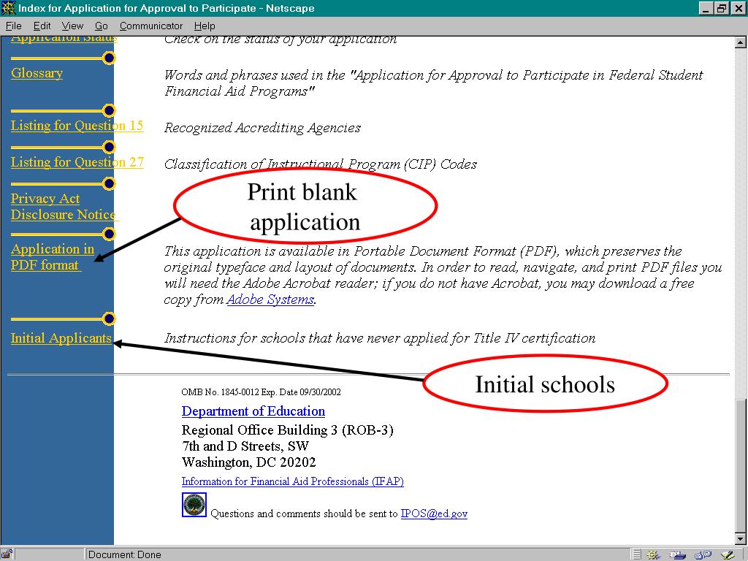The width and height of the screenshot is (748, 561).
Task: Click 'Instructions for schools that have never applied' text
Action: 380,338
